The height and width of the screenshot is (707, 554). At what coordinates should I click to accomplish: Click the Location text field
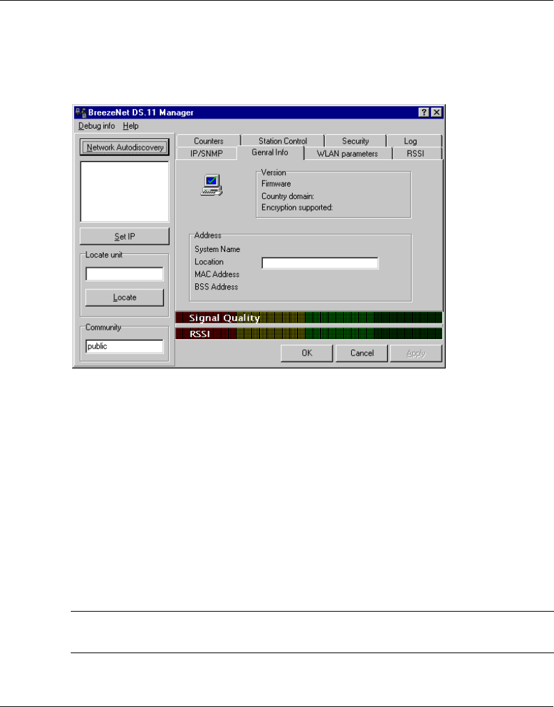[321, 263]
